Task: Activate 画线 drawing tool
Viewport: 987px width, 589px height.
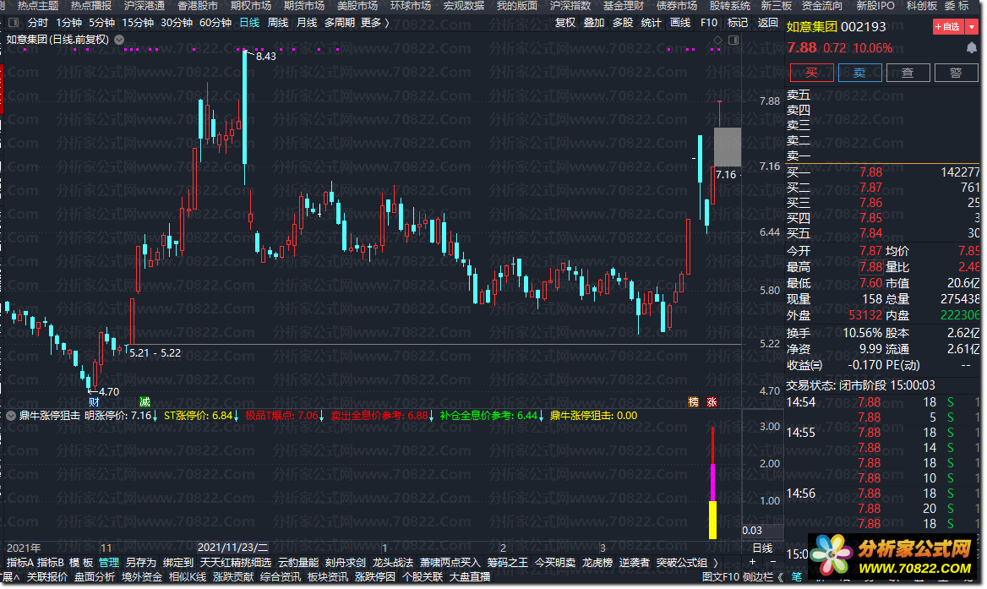Action: tap(679, 23)
